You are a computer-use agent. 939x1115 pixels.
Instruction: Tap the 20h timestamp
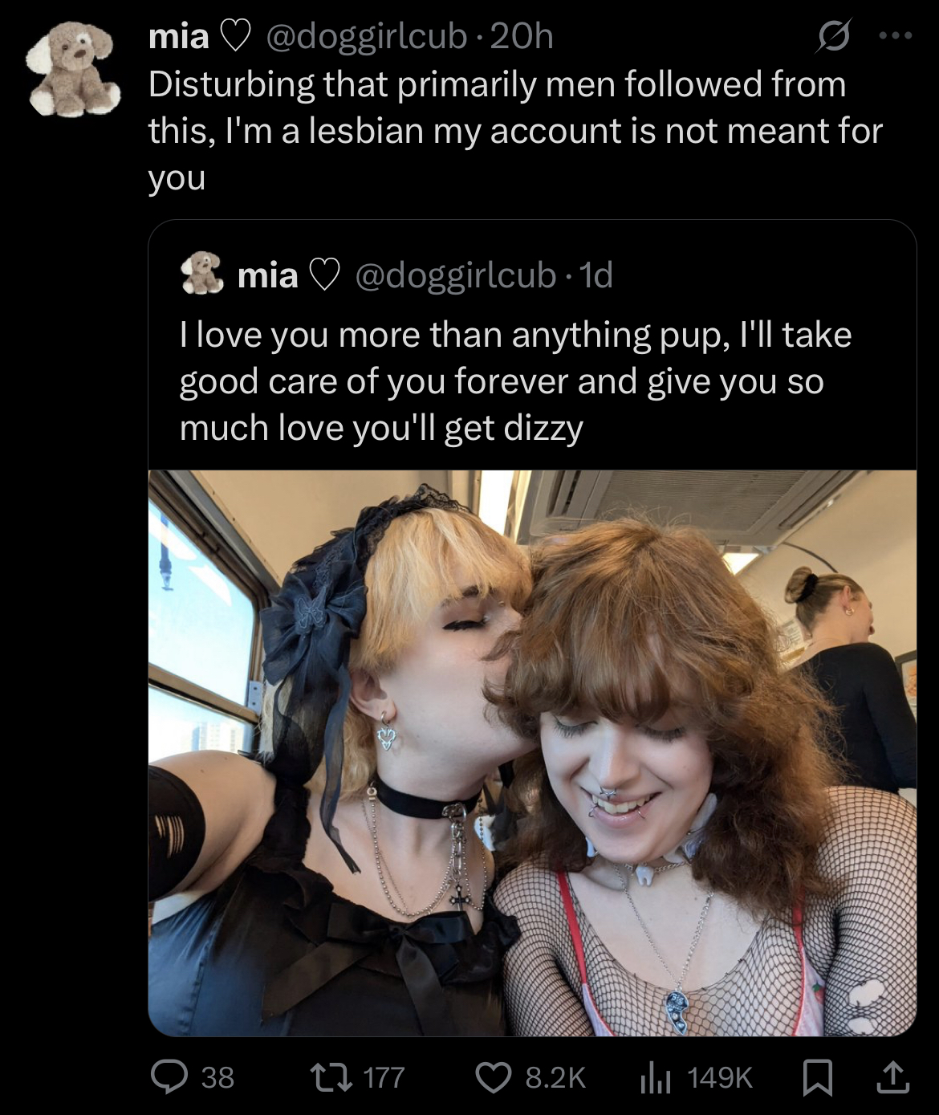(522, 36)
